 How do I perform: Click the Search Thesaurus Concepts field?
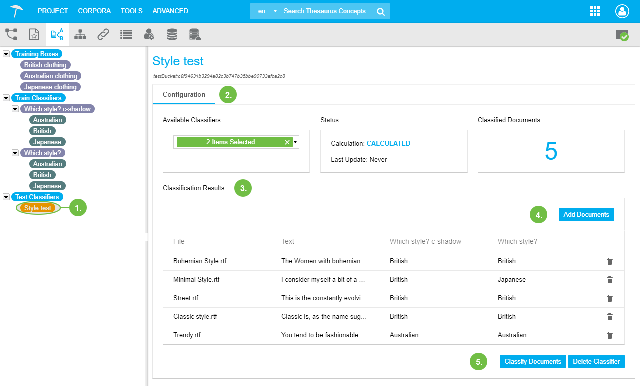tap(325, 11)
